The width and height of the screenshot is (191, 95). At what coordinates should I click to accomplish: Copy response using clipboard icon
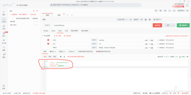[x=61, y=56]
